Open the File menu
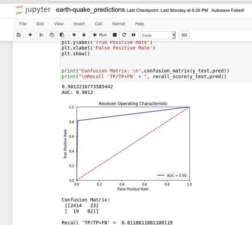 point(23,24)
